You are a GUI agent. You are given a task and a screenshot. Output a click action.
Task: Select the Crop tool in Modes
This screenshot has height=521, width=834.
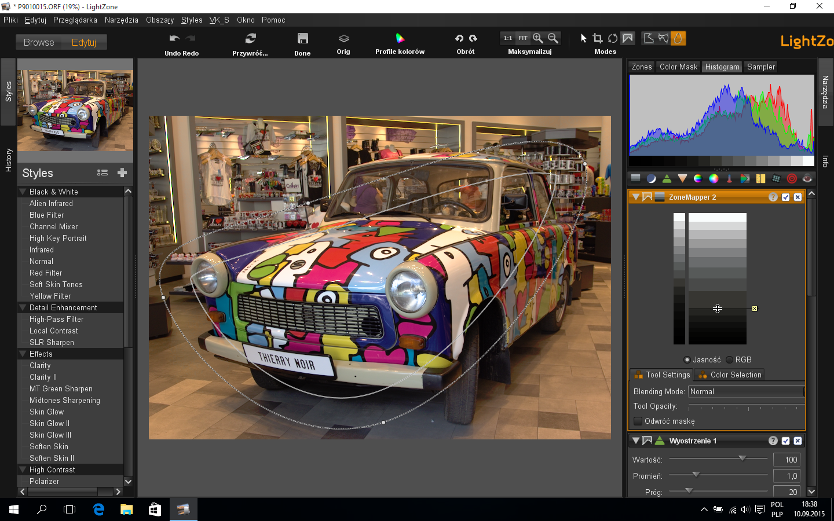[598, 38]
